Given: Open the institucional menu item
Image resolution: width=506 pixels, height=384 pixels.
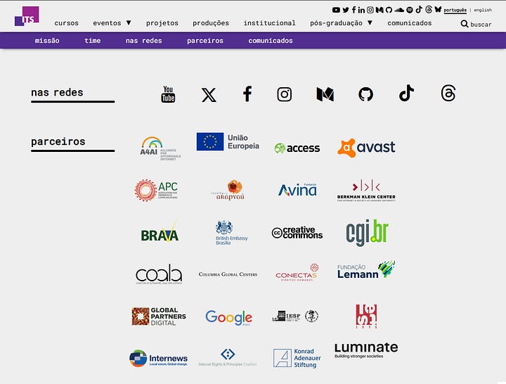Looking at the screenshot, I should click(x=269, y=23).
